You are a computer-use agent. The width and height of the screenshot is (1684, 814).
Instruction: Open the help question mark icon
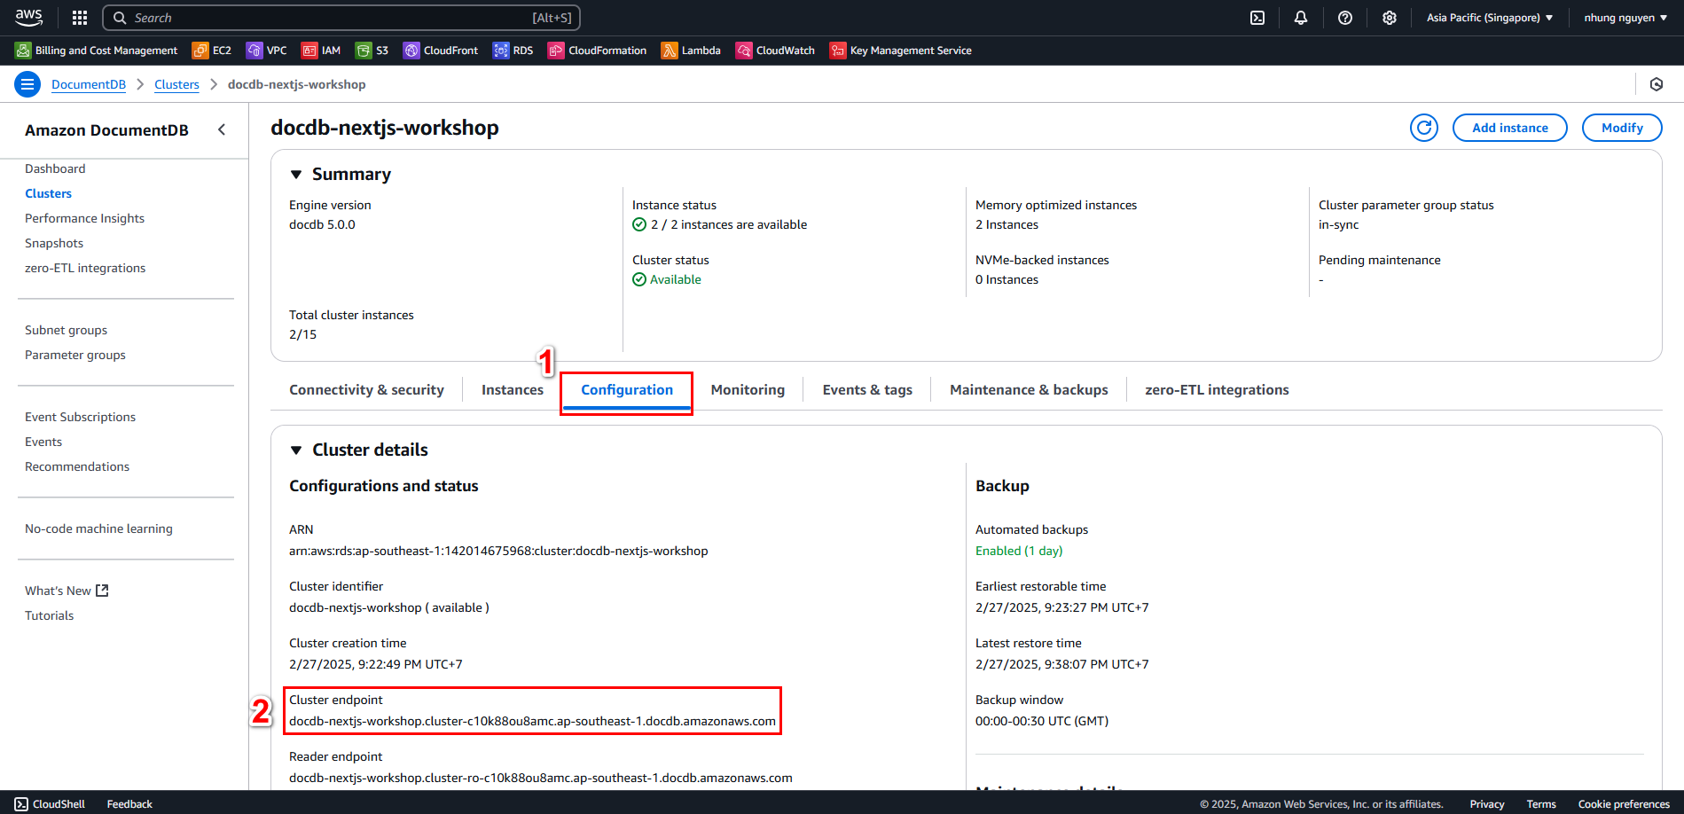[x=1345, y=18]
